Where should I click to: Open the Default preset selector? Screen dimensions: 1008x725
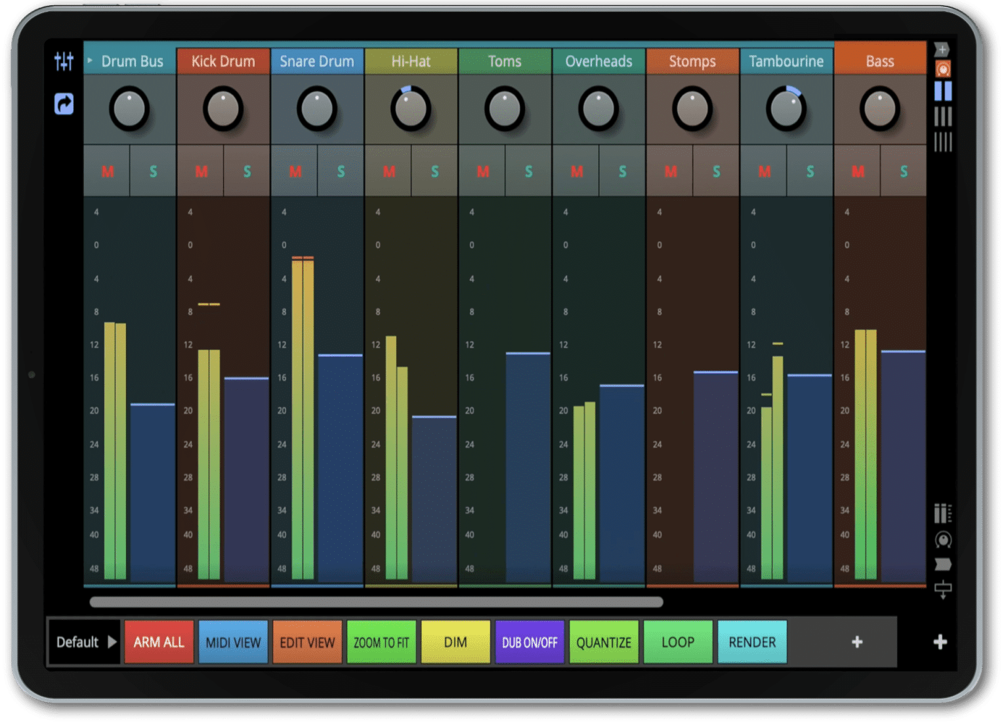83,642
